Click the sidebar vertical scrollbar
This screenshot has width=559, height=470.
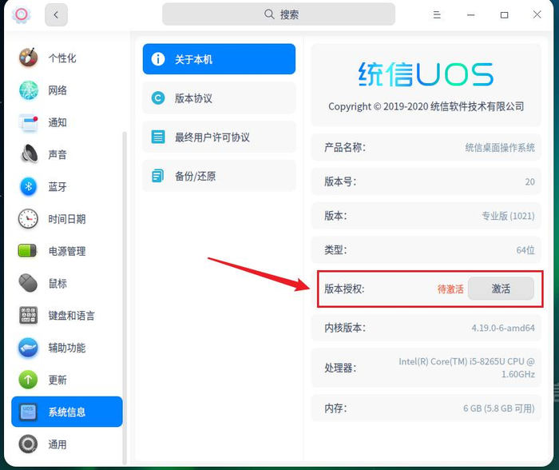tap(125, 297)
